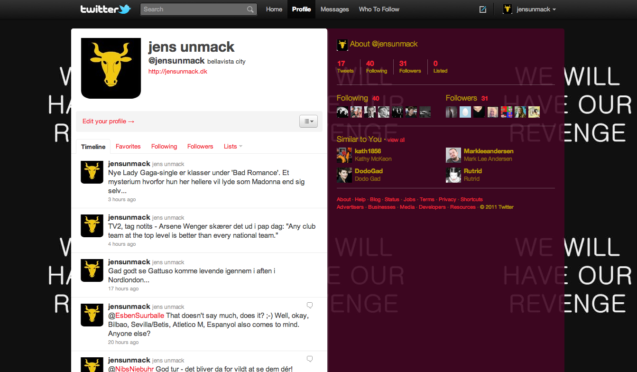Open the jensunmack account dropdown menu
Viewport: 637px width, 372px height.
[x=536, y=9]
